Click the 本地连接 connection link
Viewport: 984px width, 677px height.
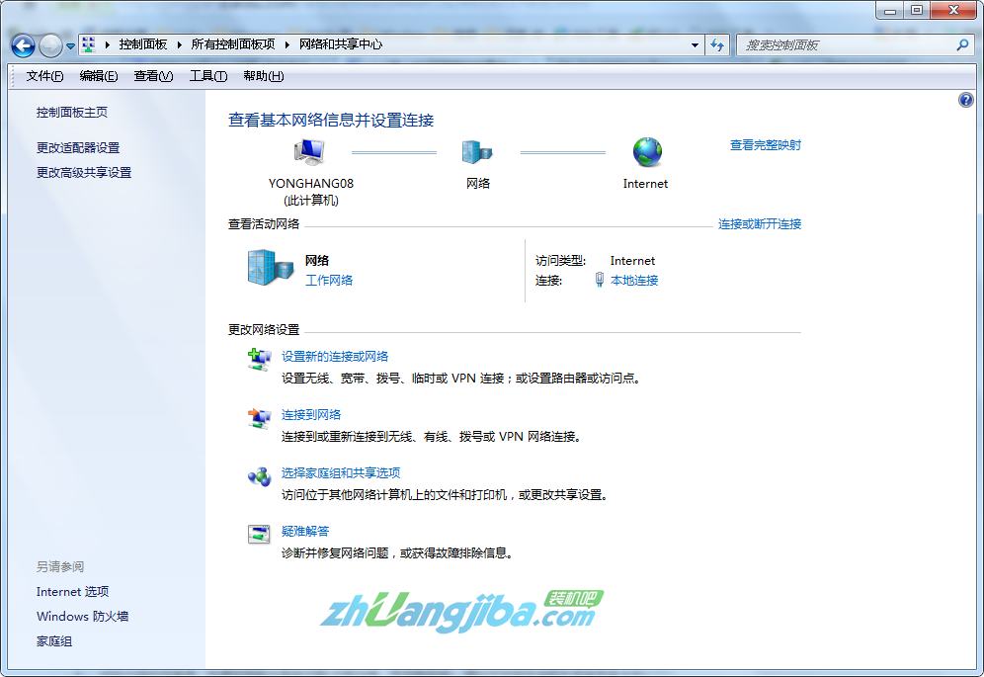(634, 281)
